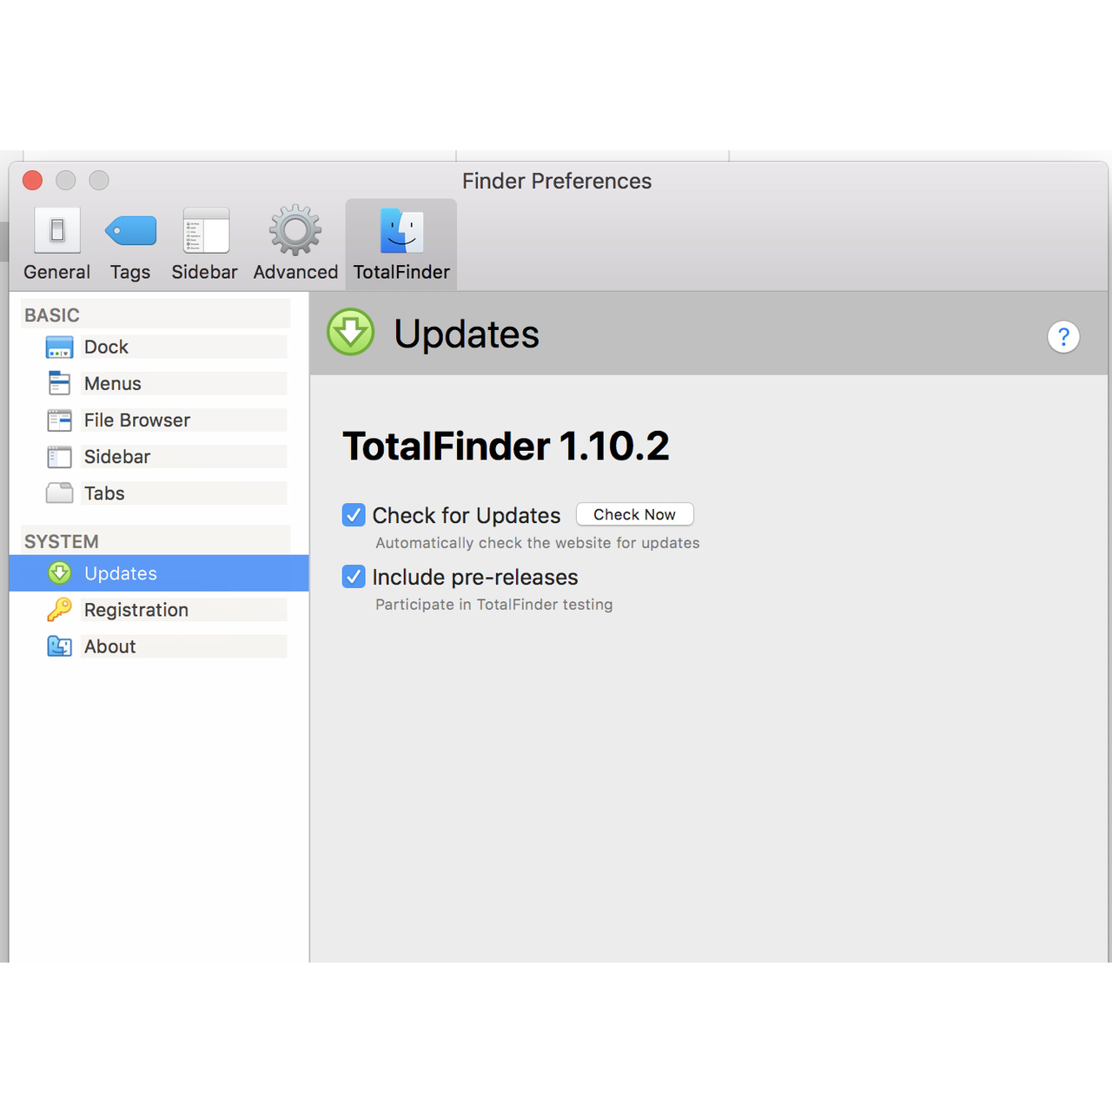Select the Tabs row label

[104, 493]
